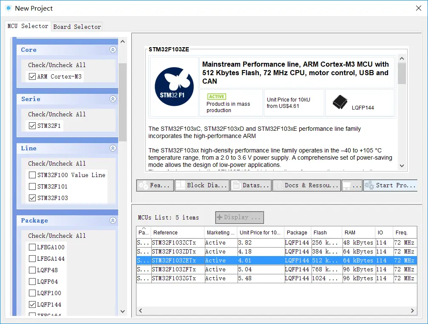Click the Display plus button
The height and width of the screenshot is (324, 428).
click(x=239, y=217)
